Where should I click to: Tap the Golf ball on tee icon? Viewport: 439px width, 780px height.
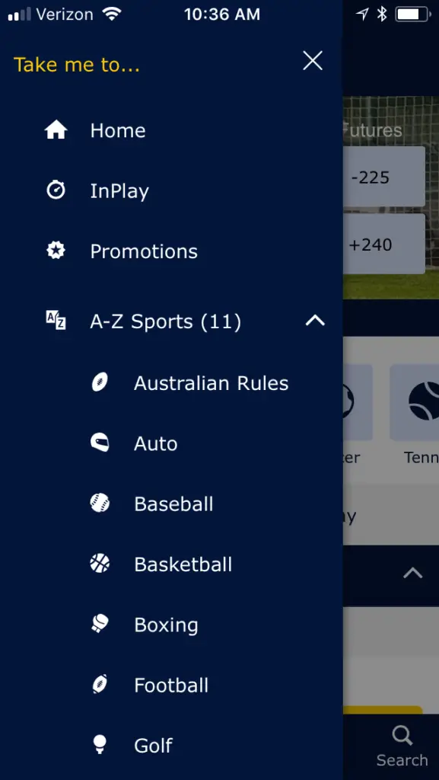[100, 745]
